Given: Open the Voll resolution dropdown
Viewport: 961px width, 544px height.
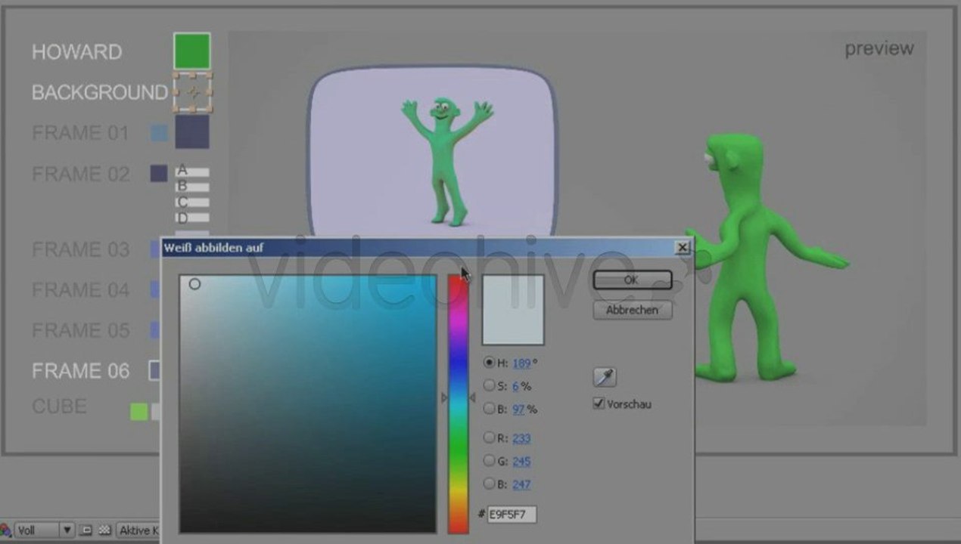Looking at the screenshot, I should point(44,530).
